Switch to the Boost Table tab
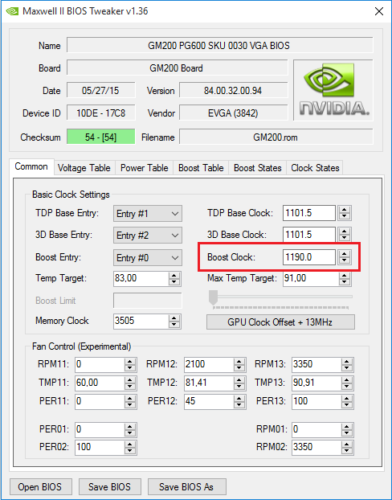 click(x=201, y=168)
